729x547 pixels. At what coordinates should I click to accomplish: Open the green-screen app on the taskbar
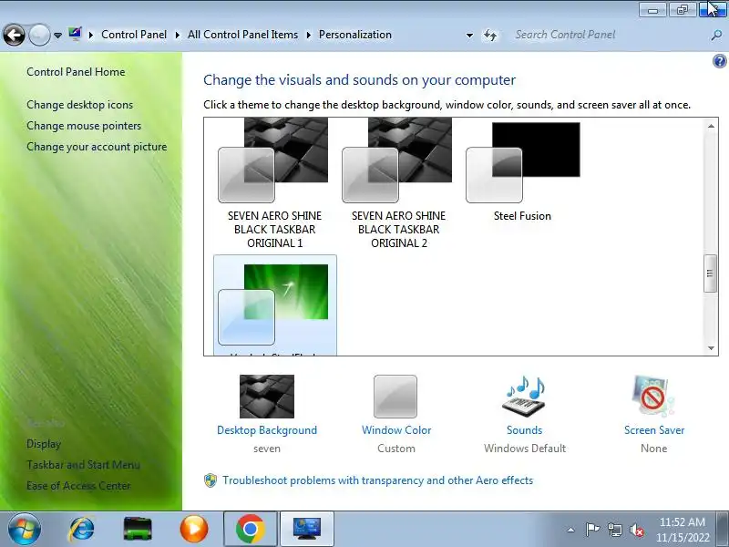pos(138,529)
